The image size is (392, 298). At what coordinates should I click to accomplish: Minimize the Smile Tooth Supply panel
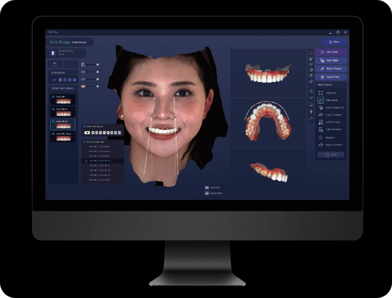point(118,126)
